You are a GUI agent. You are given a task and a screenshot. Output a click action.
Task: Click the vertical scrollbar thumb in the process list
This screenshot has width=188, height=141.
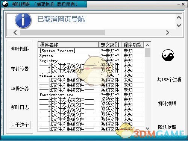coord(147,53)
